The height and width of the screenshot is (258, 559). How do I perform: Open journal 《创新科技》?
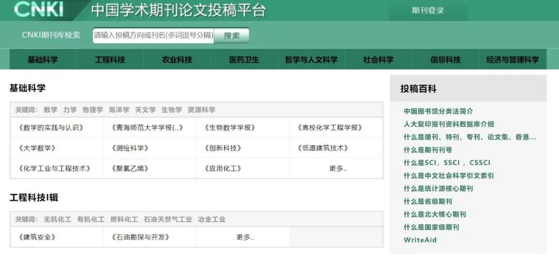point(223,148)
